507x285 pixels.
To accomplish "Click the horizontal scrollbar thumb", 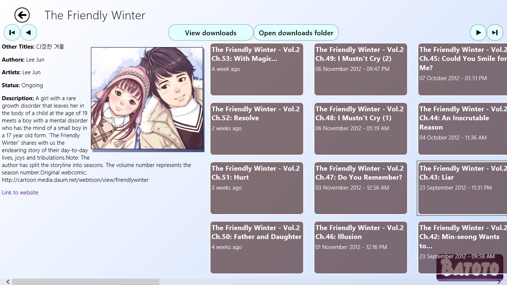I will coord(86,282).
